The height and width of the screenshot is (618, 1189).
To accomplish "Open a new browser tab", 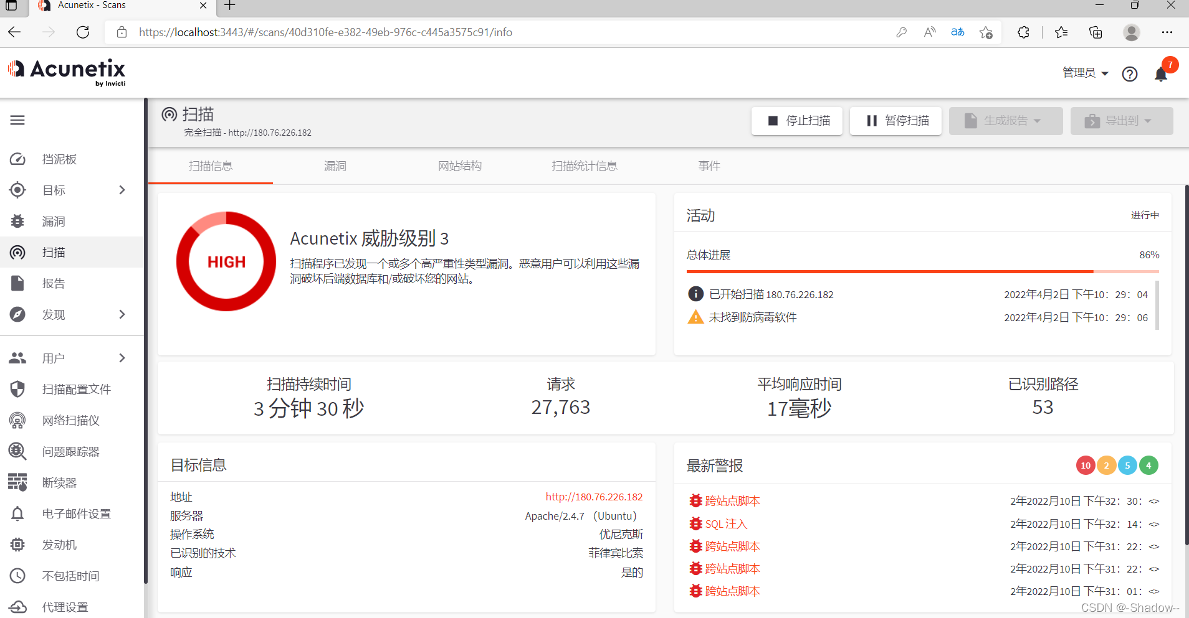I will [230, 6].
